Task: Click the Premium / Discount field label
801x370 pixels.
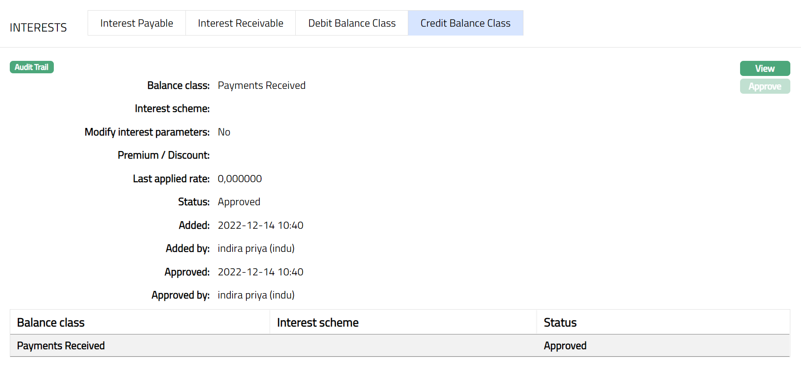Action: [163, 155]
